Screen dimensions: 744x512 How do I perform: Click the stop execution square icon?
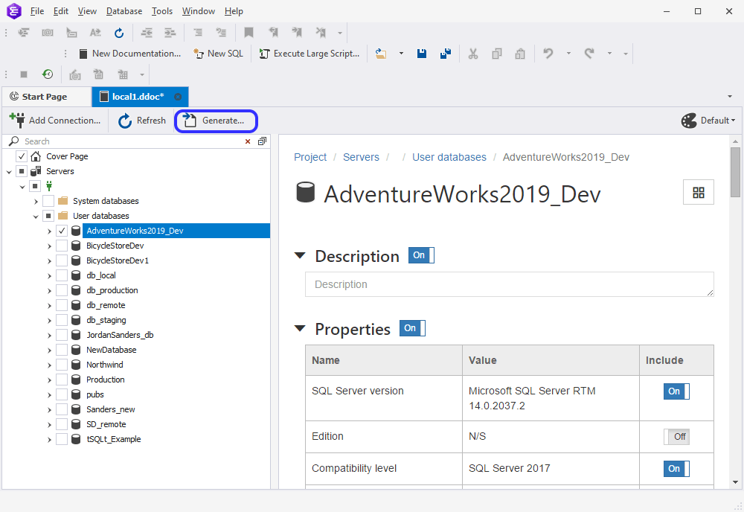point(24,74)
